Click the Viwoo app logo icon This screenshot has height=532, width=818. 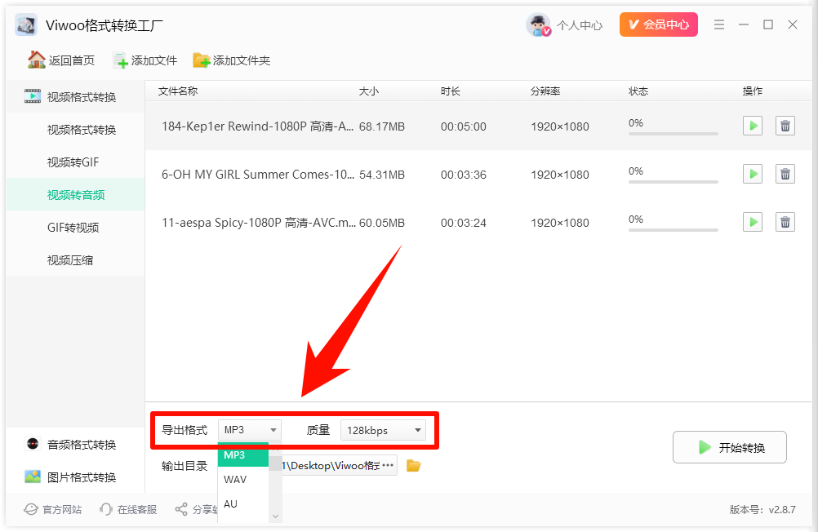[26, 24]
